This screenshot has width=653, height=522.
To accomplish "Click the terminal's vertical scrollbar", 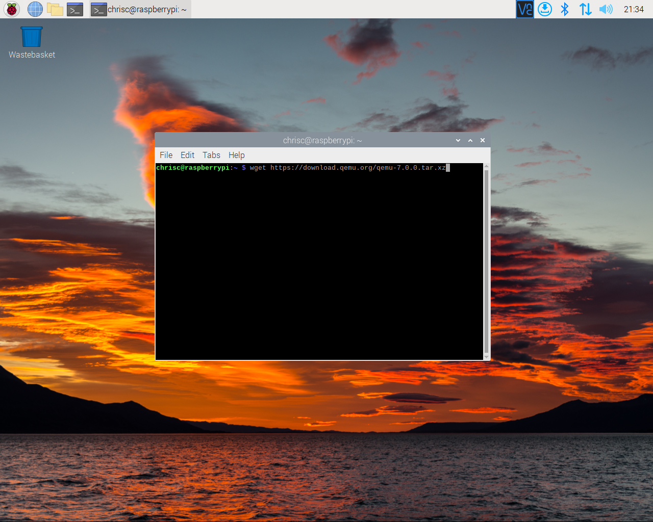I will 486,262.
